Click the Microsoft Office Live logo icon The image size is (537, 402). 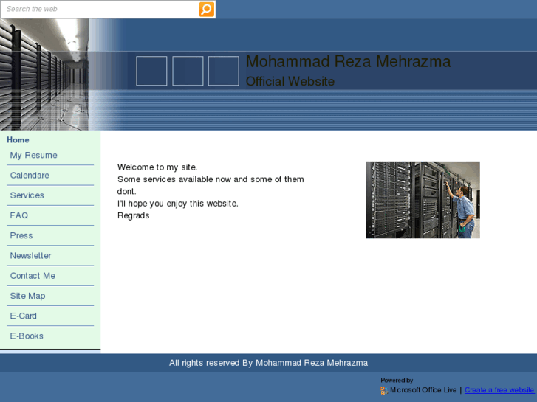coord(384,390)
